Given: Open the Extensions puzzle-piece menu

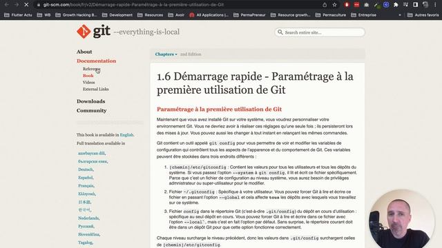Looking at the screenshot, I should 396,5.
